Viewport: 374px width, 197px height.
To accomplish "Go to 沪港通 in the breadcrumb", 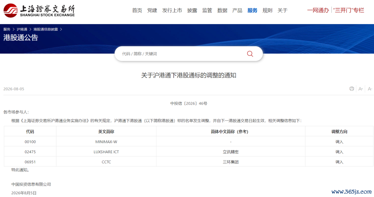I will 22,29.
